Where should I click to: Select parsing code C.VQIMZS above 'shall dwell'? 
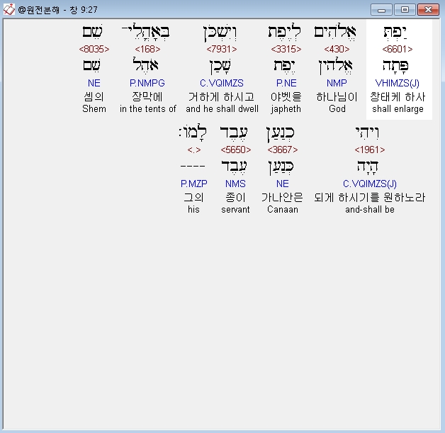[222, 83]
